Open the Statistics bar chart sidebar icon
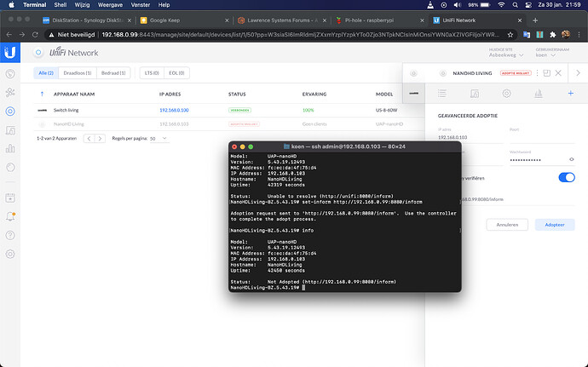The width and height of the screenshot is (588, 367). point(10,148)
